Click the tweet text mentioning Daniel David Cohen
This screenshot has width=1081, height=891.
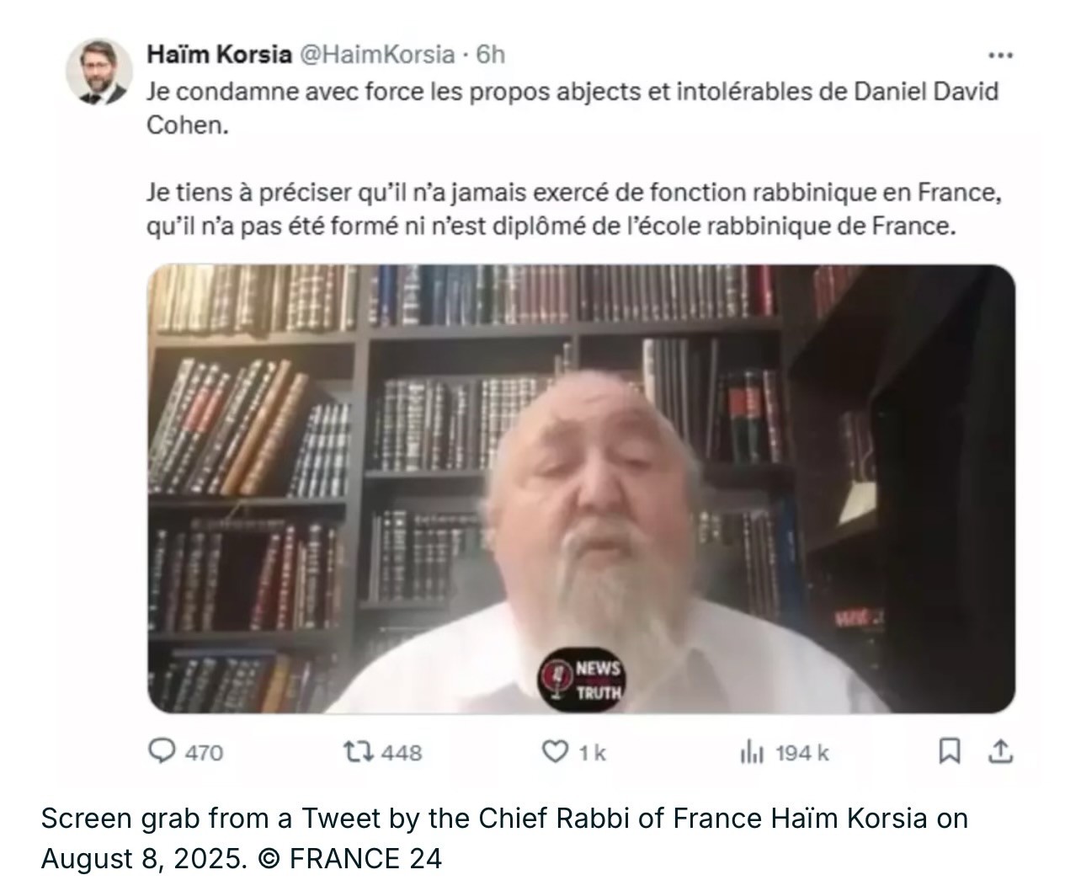tap(572, 107)
